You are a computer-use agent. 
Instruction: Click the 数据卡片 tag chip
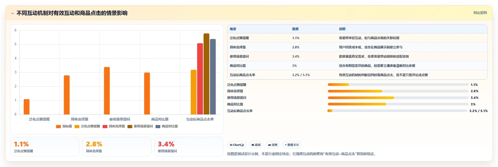pyautogui.click(x=292, y=145)
